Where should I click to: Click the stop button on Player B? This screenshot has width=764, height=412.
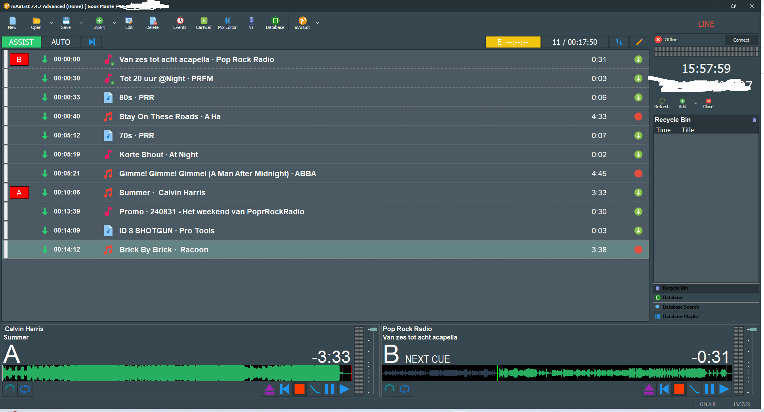(679, 389)
